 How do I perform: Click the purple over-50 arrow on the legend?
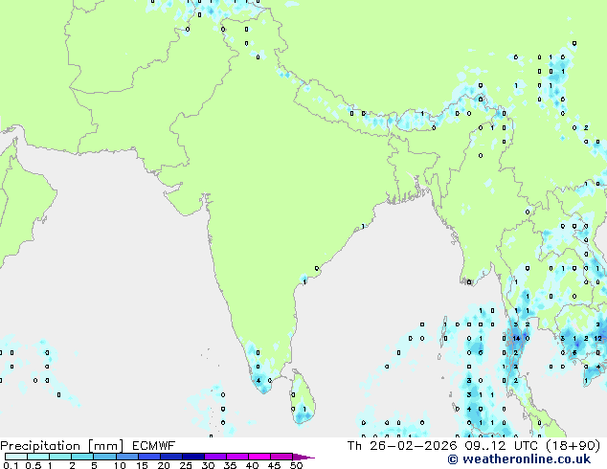303,457
